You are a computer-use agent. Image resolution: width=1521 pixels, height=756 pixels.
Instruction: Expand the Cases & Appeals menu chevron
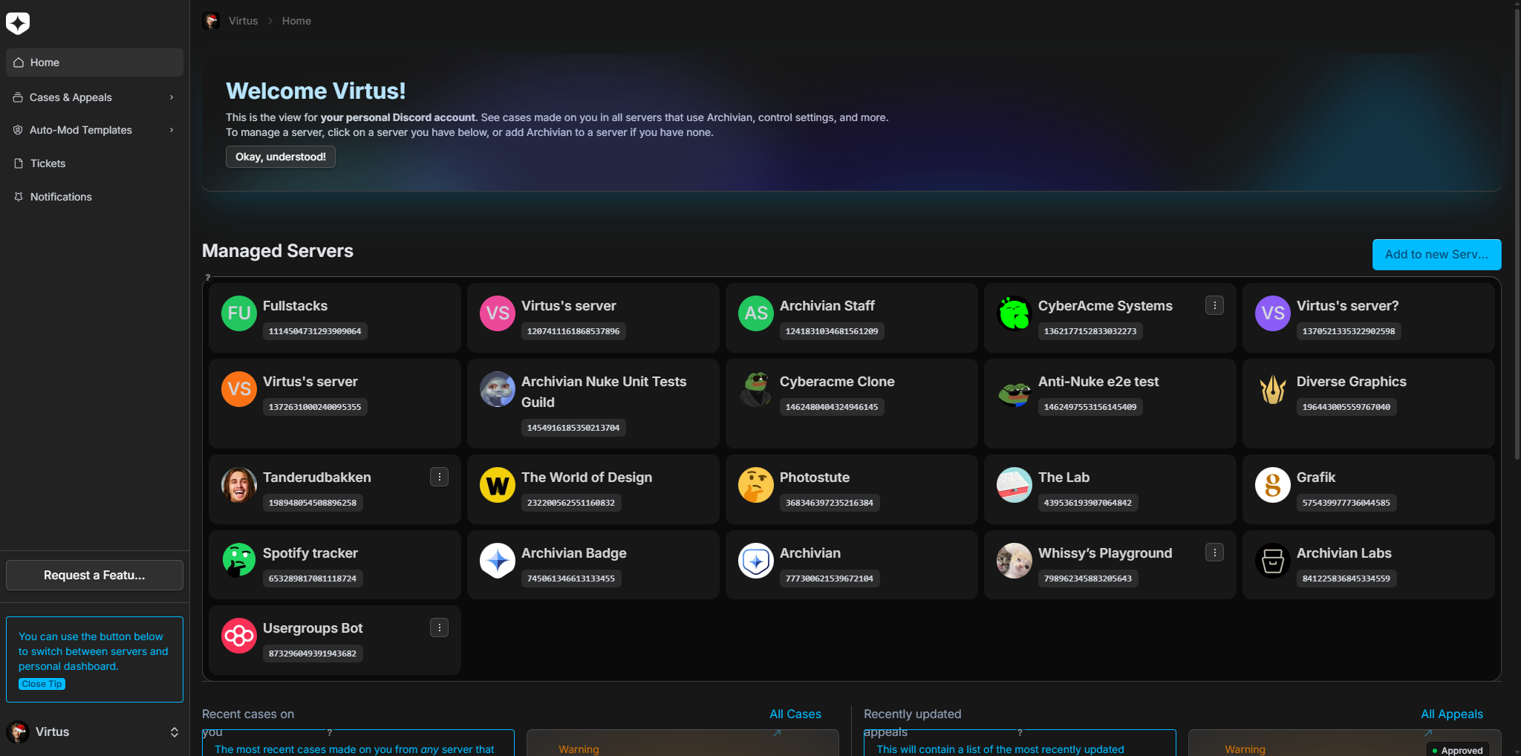(x=172, y=97)
